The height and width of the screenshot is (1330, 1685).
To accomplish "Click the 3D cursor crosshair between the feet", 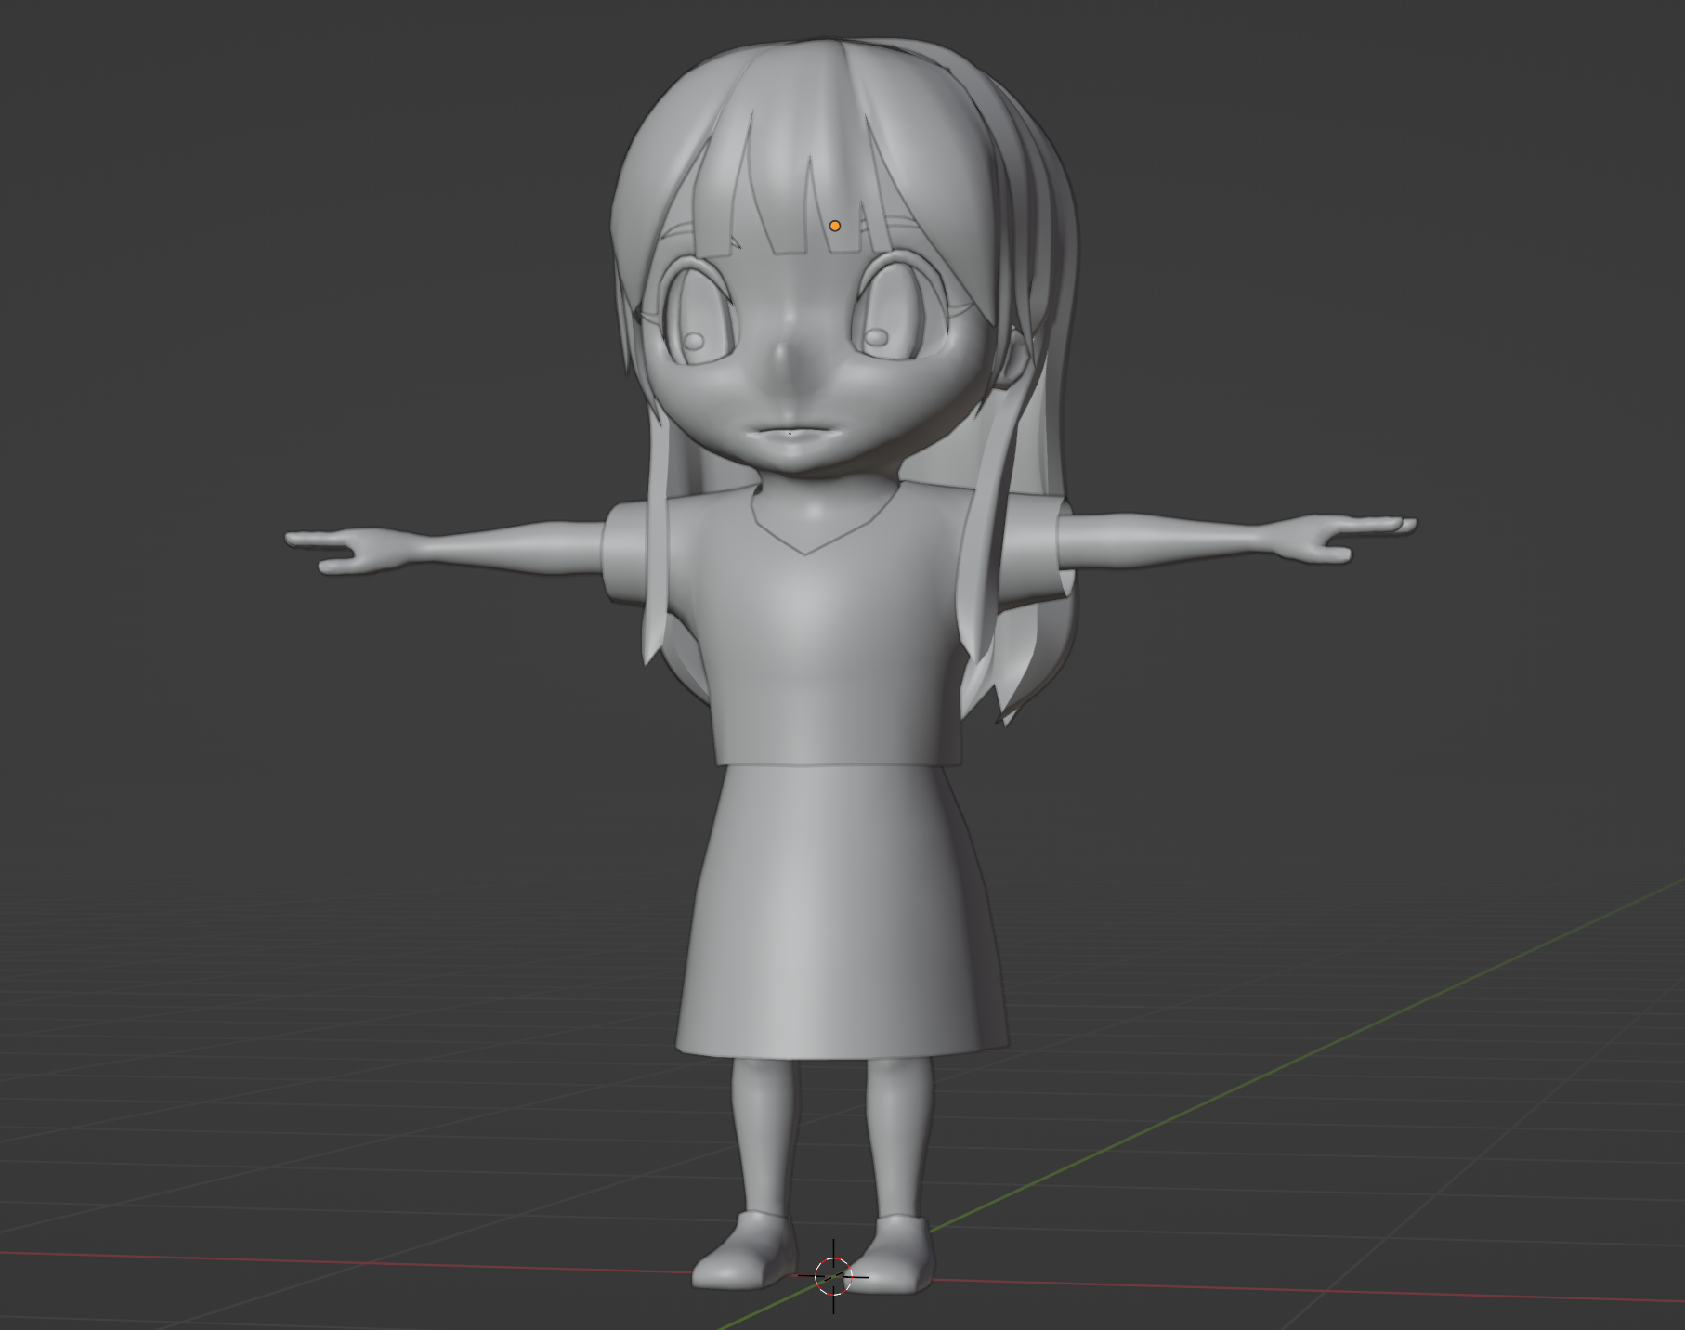I will [833, 1276].
